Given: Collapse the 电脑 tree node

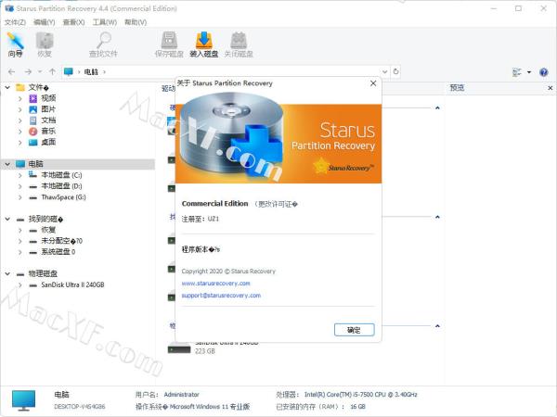Looking at the screenshot, I should pos(7,164).
